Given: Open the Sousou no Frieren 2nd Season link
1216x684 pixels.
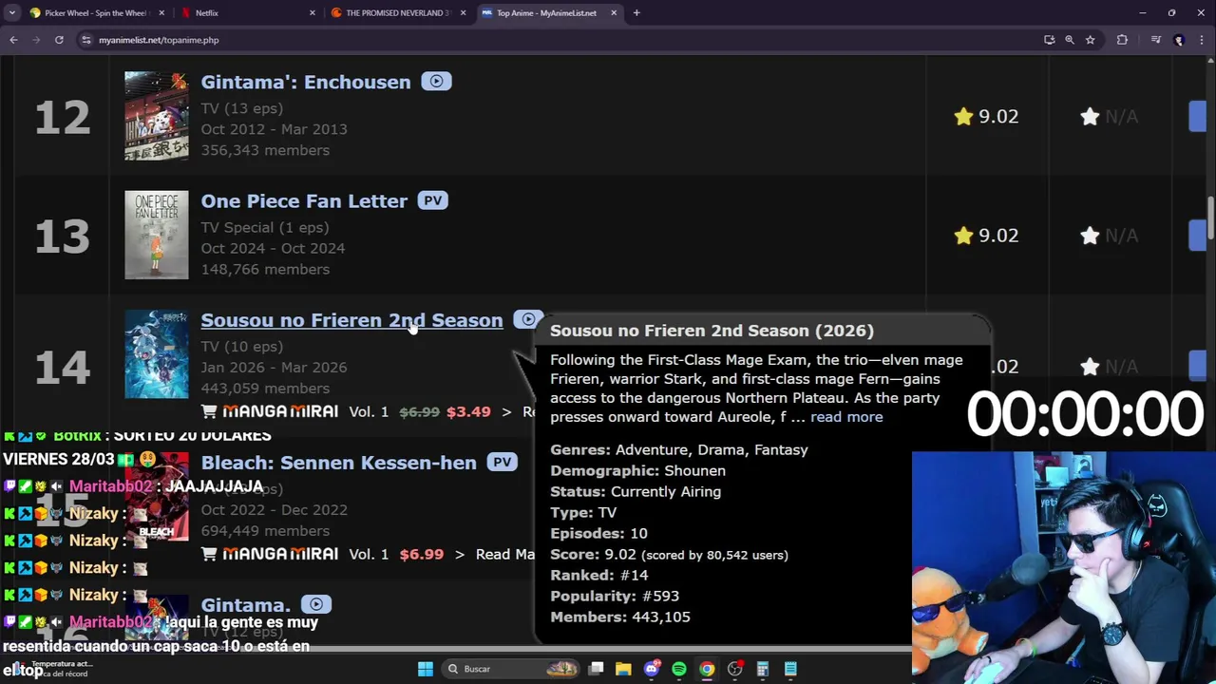Looking at the screenshot, I should (x=351, y=320).
